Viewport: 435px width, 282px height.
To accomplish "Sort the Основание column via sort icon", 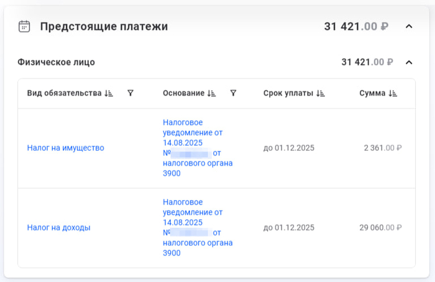I will [x=212, y=93].
